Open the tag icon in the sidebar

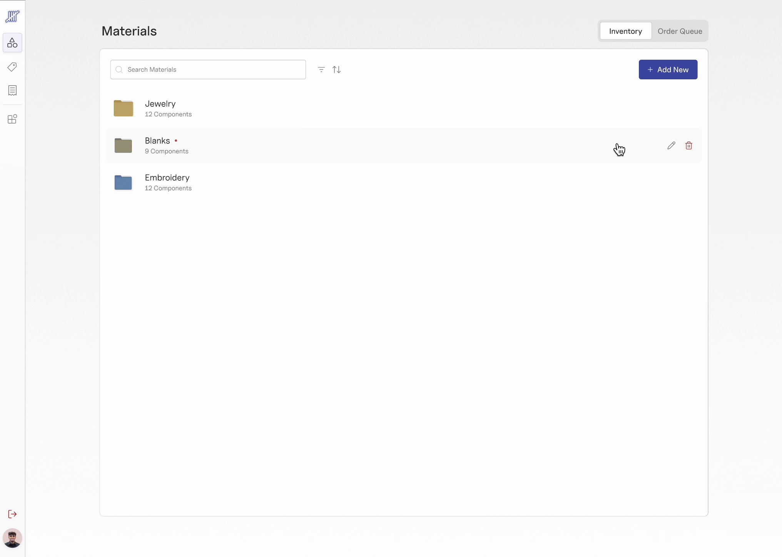coord(12,67)
